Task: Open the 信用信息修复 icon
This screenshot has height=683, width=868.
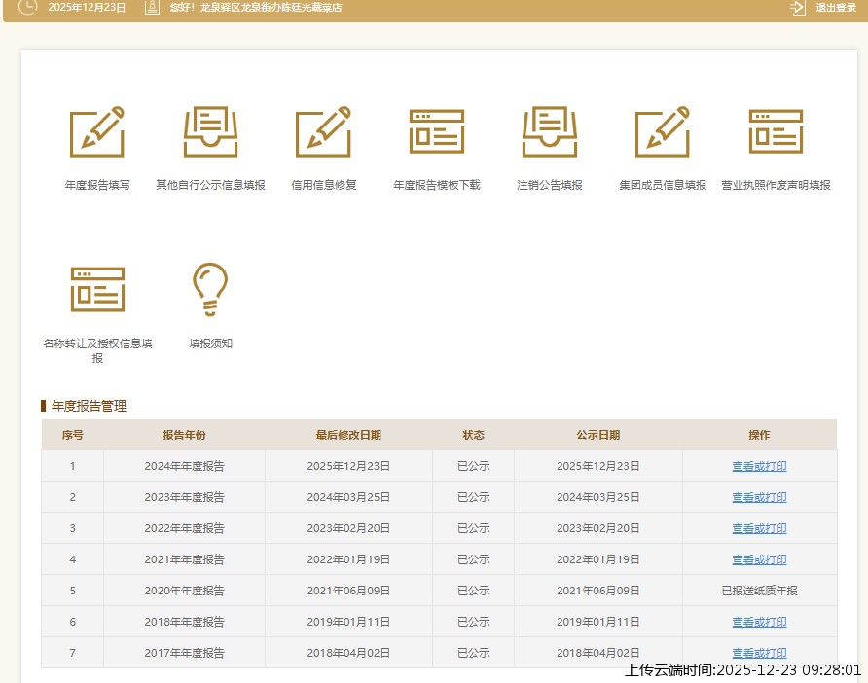Action: 323,131
